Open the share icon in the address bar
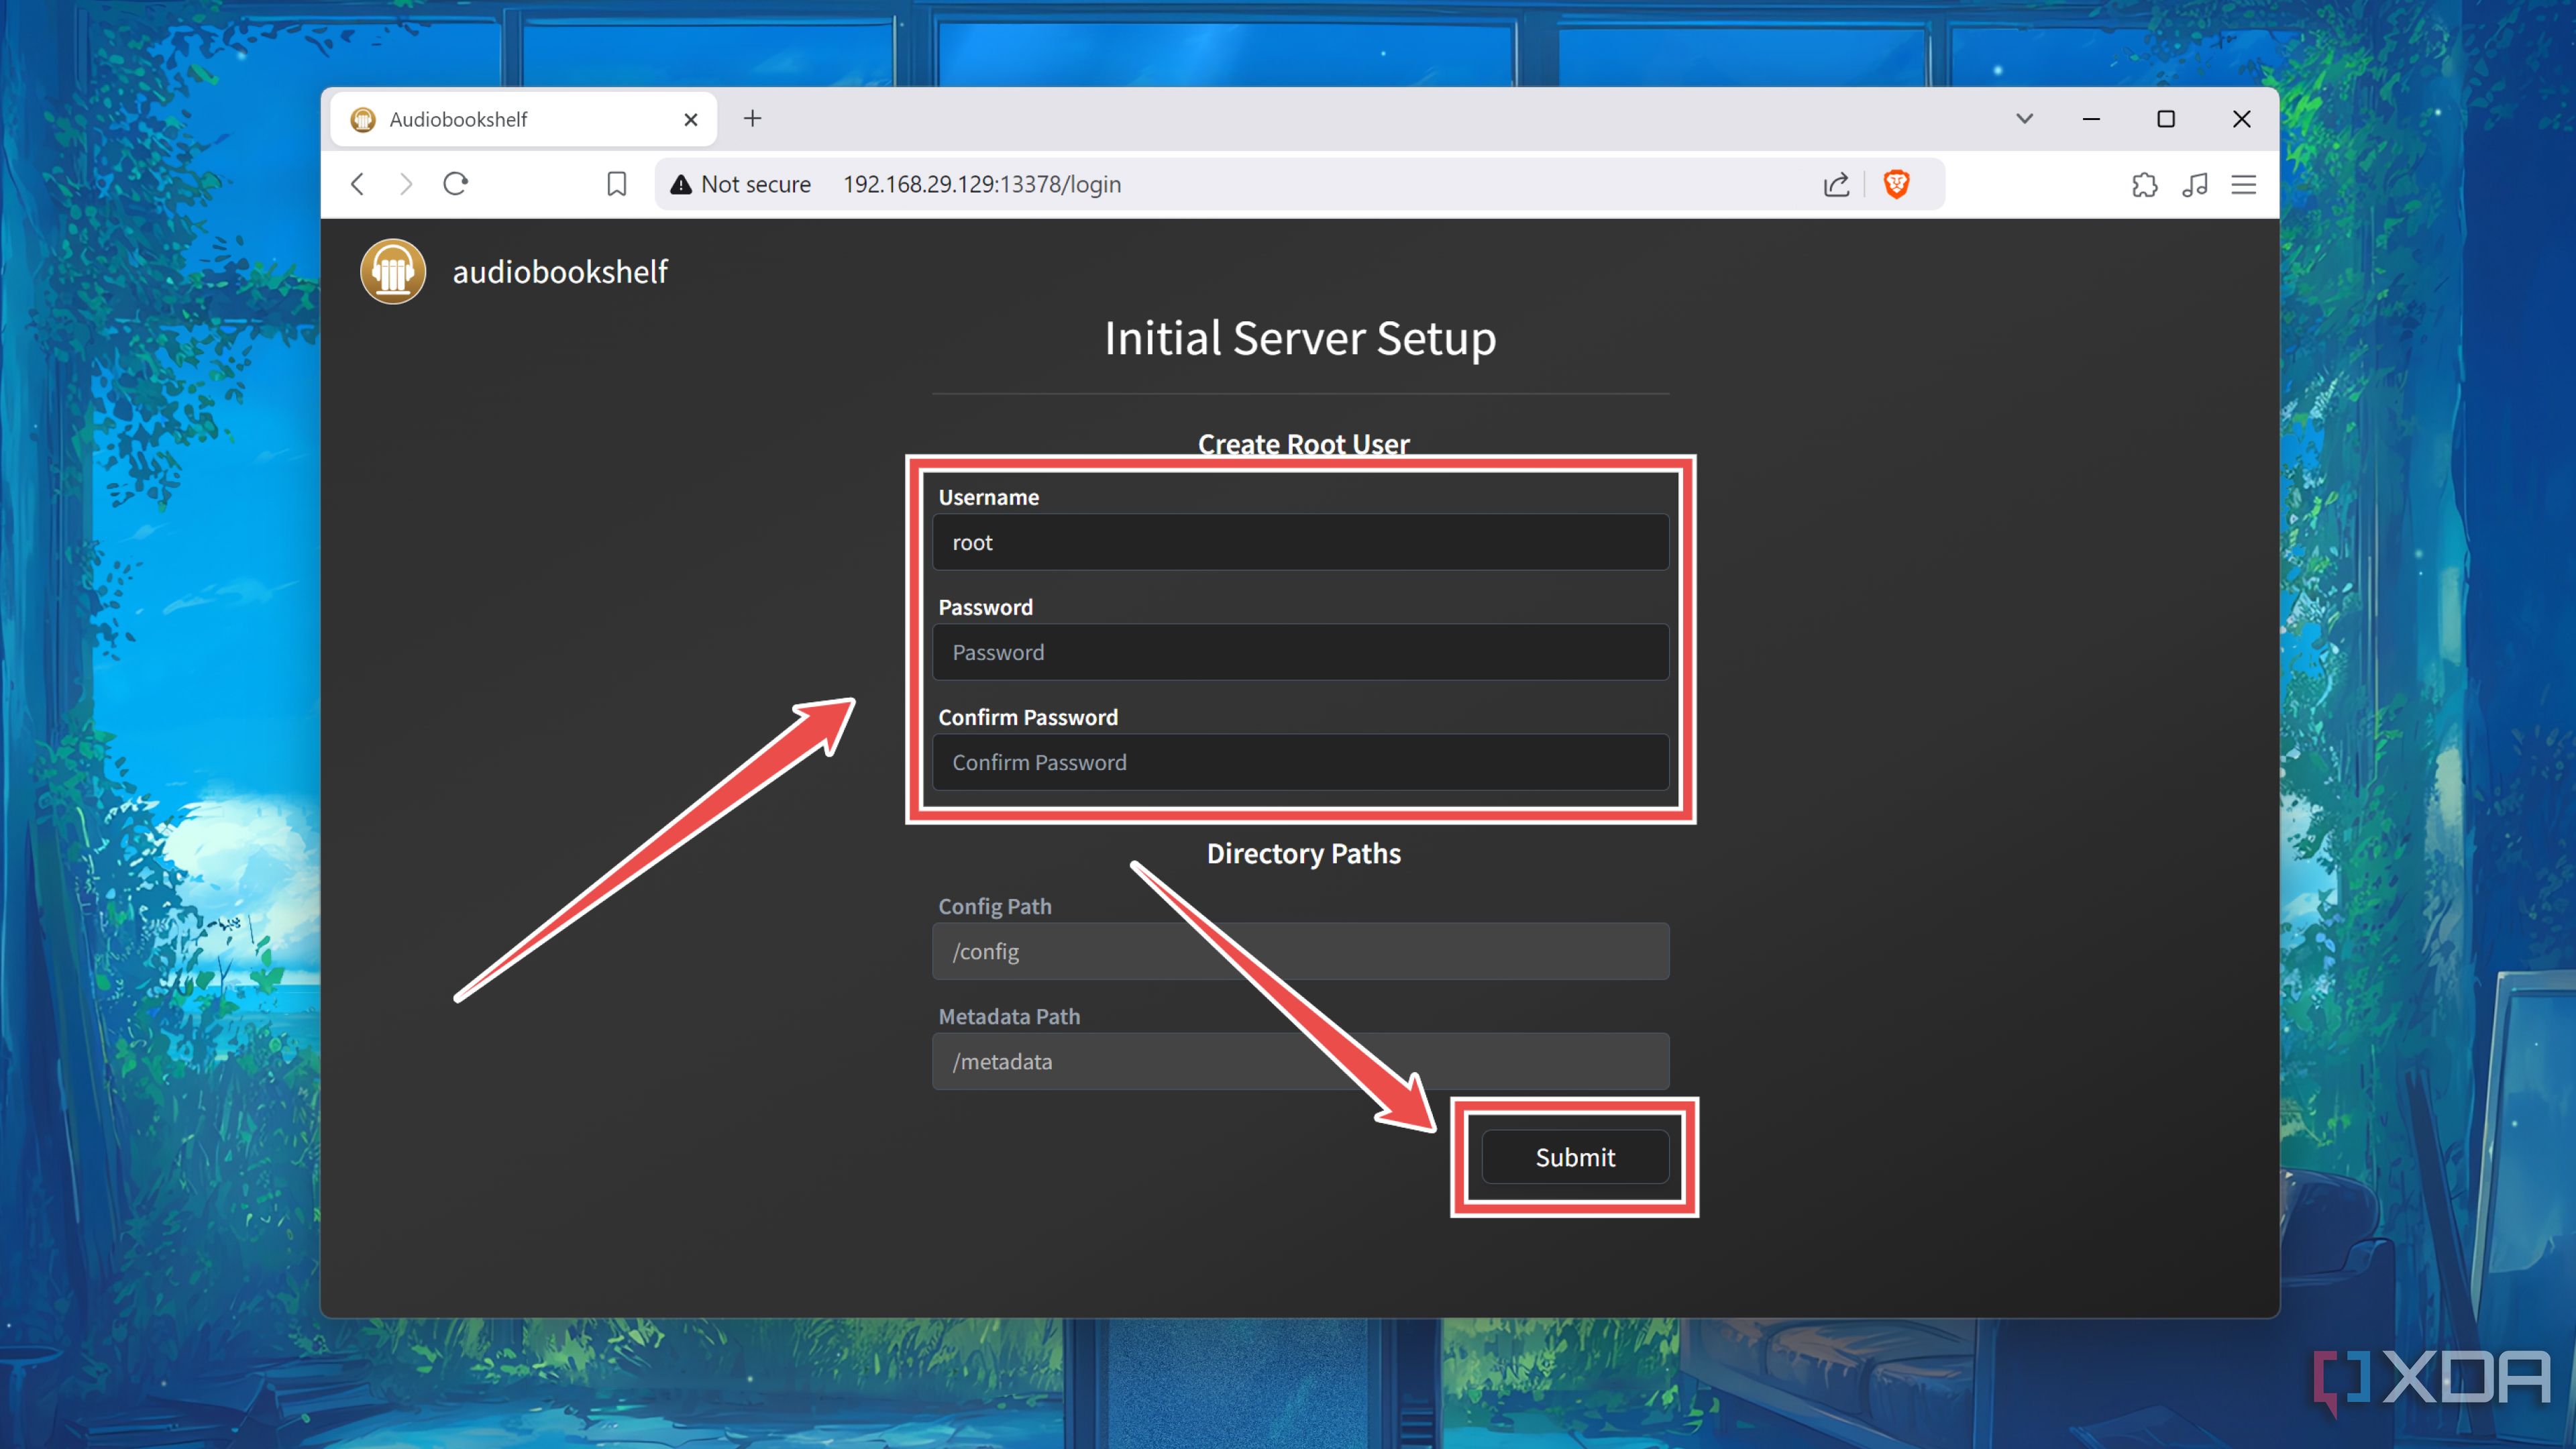 pos(1836,184)
